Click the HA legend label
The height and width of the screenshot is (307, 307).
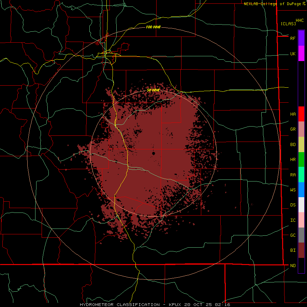click(293, 114)
